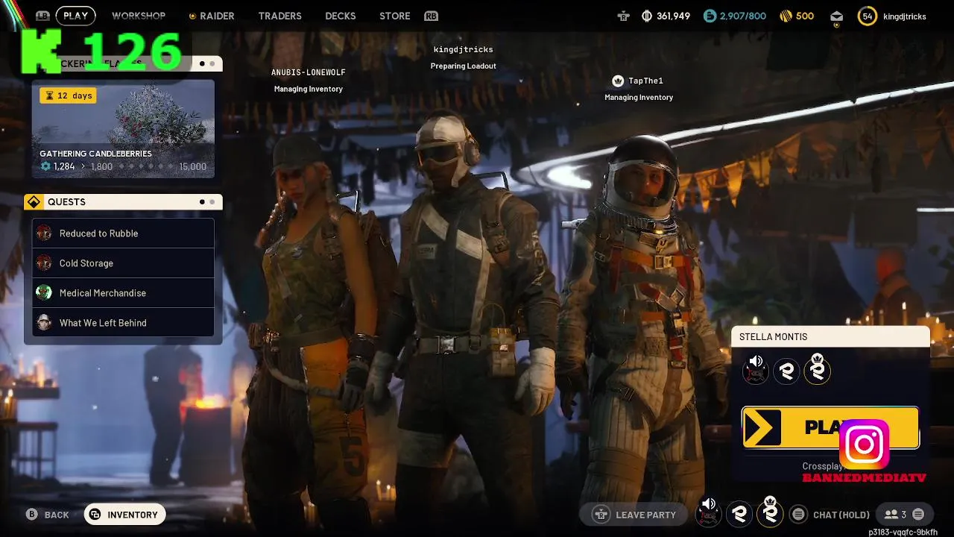954x537 pixels.
Task: Open the What We Left Behind quest
Action: pyautogui.click(x=123, y=323)
